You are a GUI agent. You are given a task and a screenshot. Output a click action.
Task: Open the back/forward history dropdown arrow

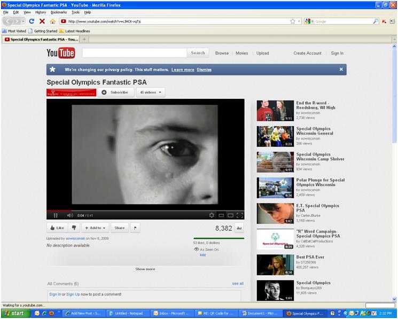23,21
